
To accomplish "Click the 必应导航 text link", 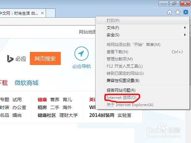I will coord(81,66).
